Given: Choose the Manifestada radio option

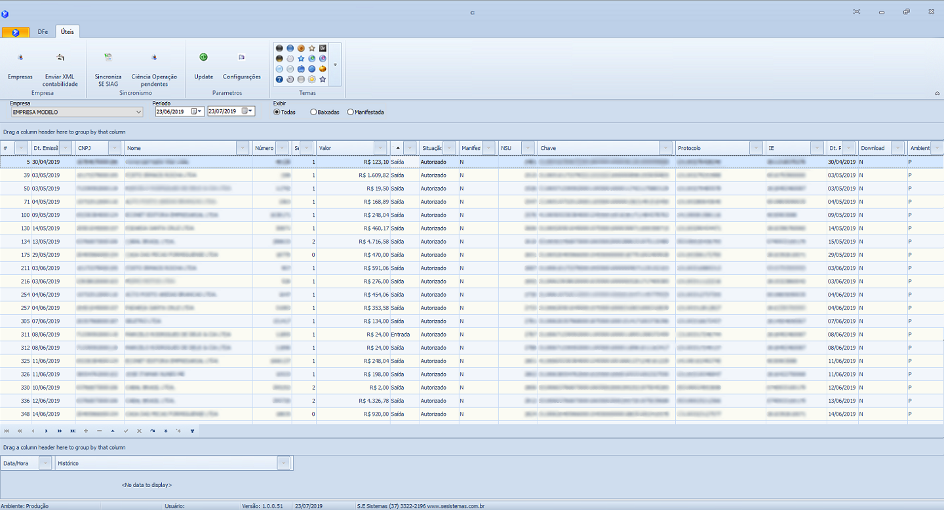Looking at the screenshot, I should click(x=351, y=112).
